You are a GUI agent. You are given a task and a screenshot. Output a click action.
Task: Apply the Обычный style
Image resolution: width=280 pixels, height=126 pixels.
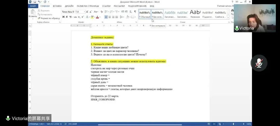click(x=145, y=14)
